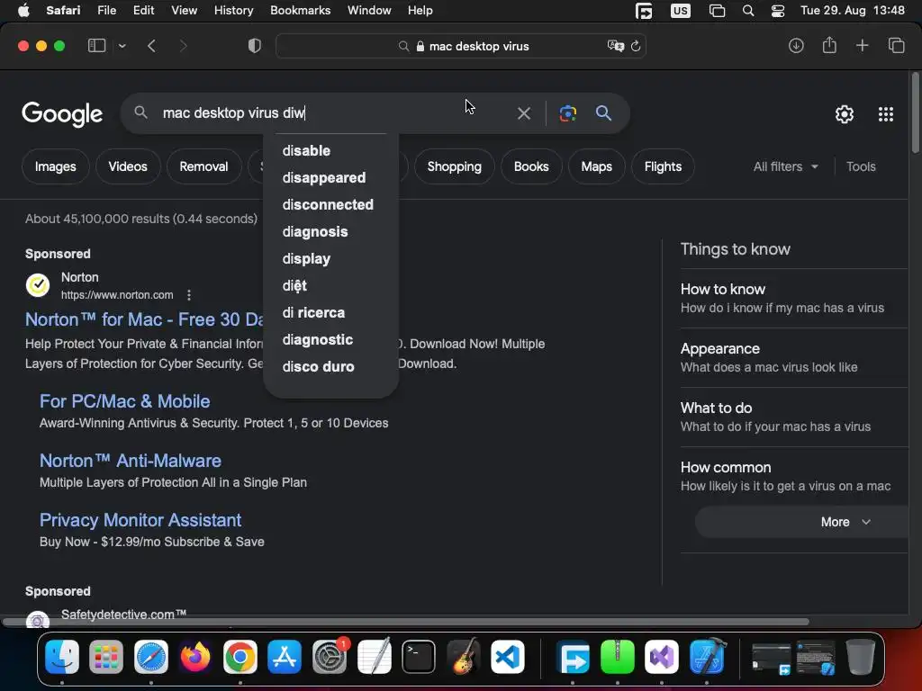Open System Settings from the Dock
Screen dimensions: 922x691
point(330,657)
